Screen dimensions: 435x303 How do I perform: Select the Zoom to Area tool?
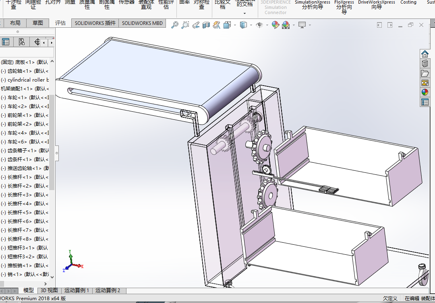pyautogui.click(x=185, y=25)
